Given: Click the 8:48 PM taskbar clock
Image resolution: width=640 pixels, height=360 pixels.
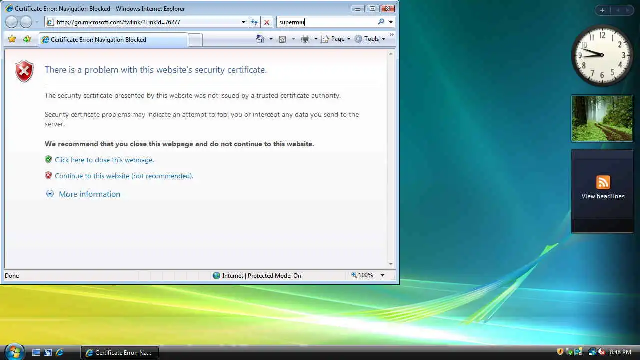Looking at the screenshot, I should tap(620, 352).
